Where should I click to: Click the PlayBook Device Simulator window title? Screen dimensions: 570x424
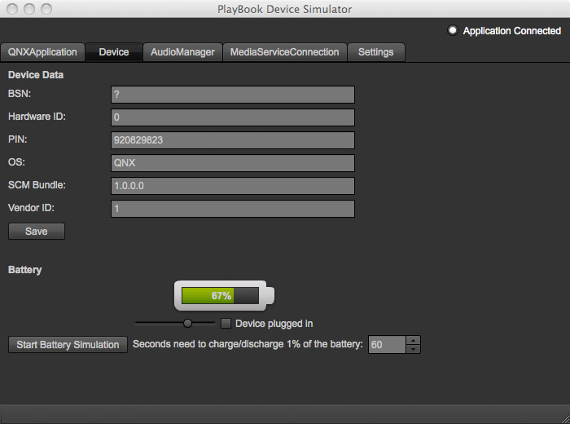(x=285, y=9)
